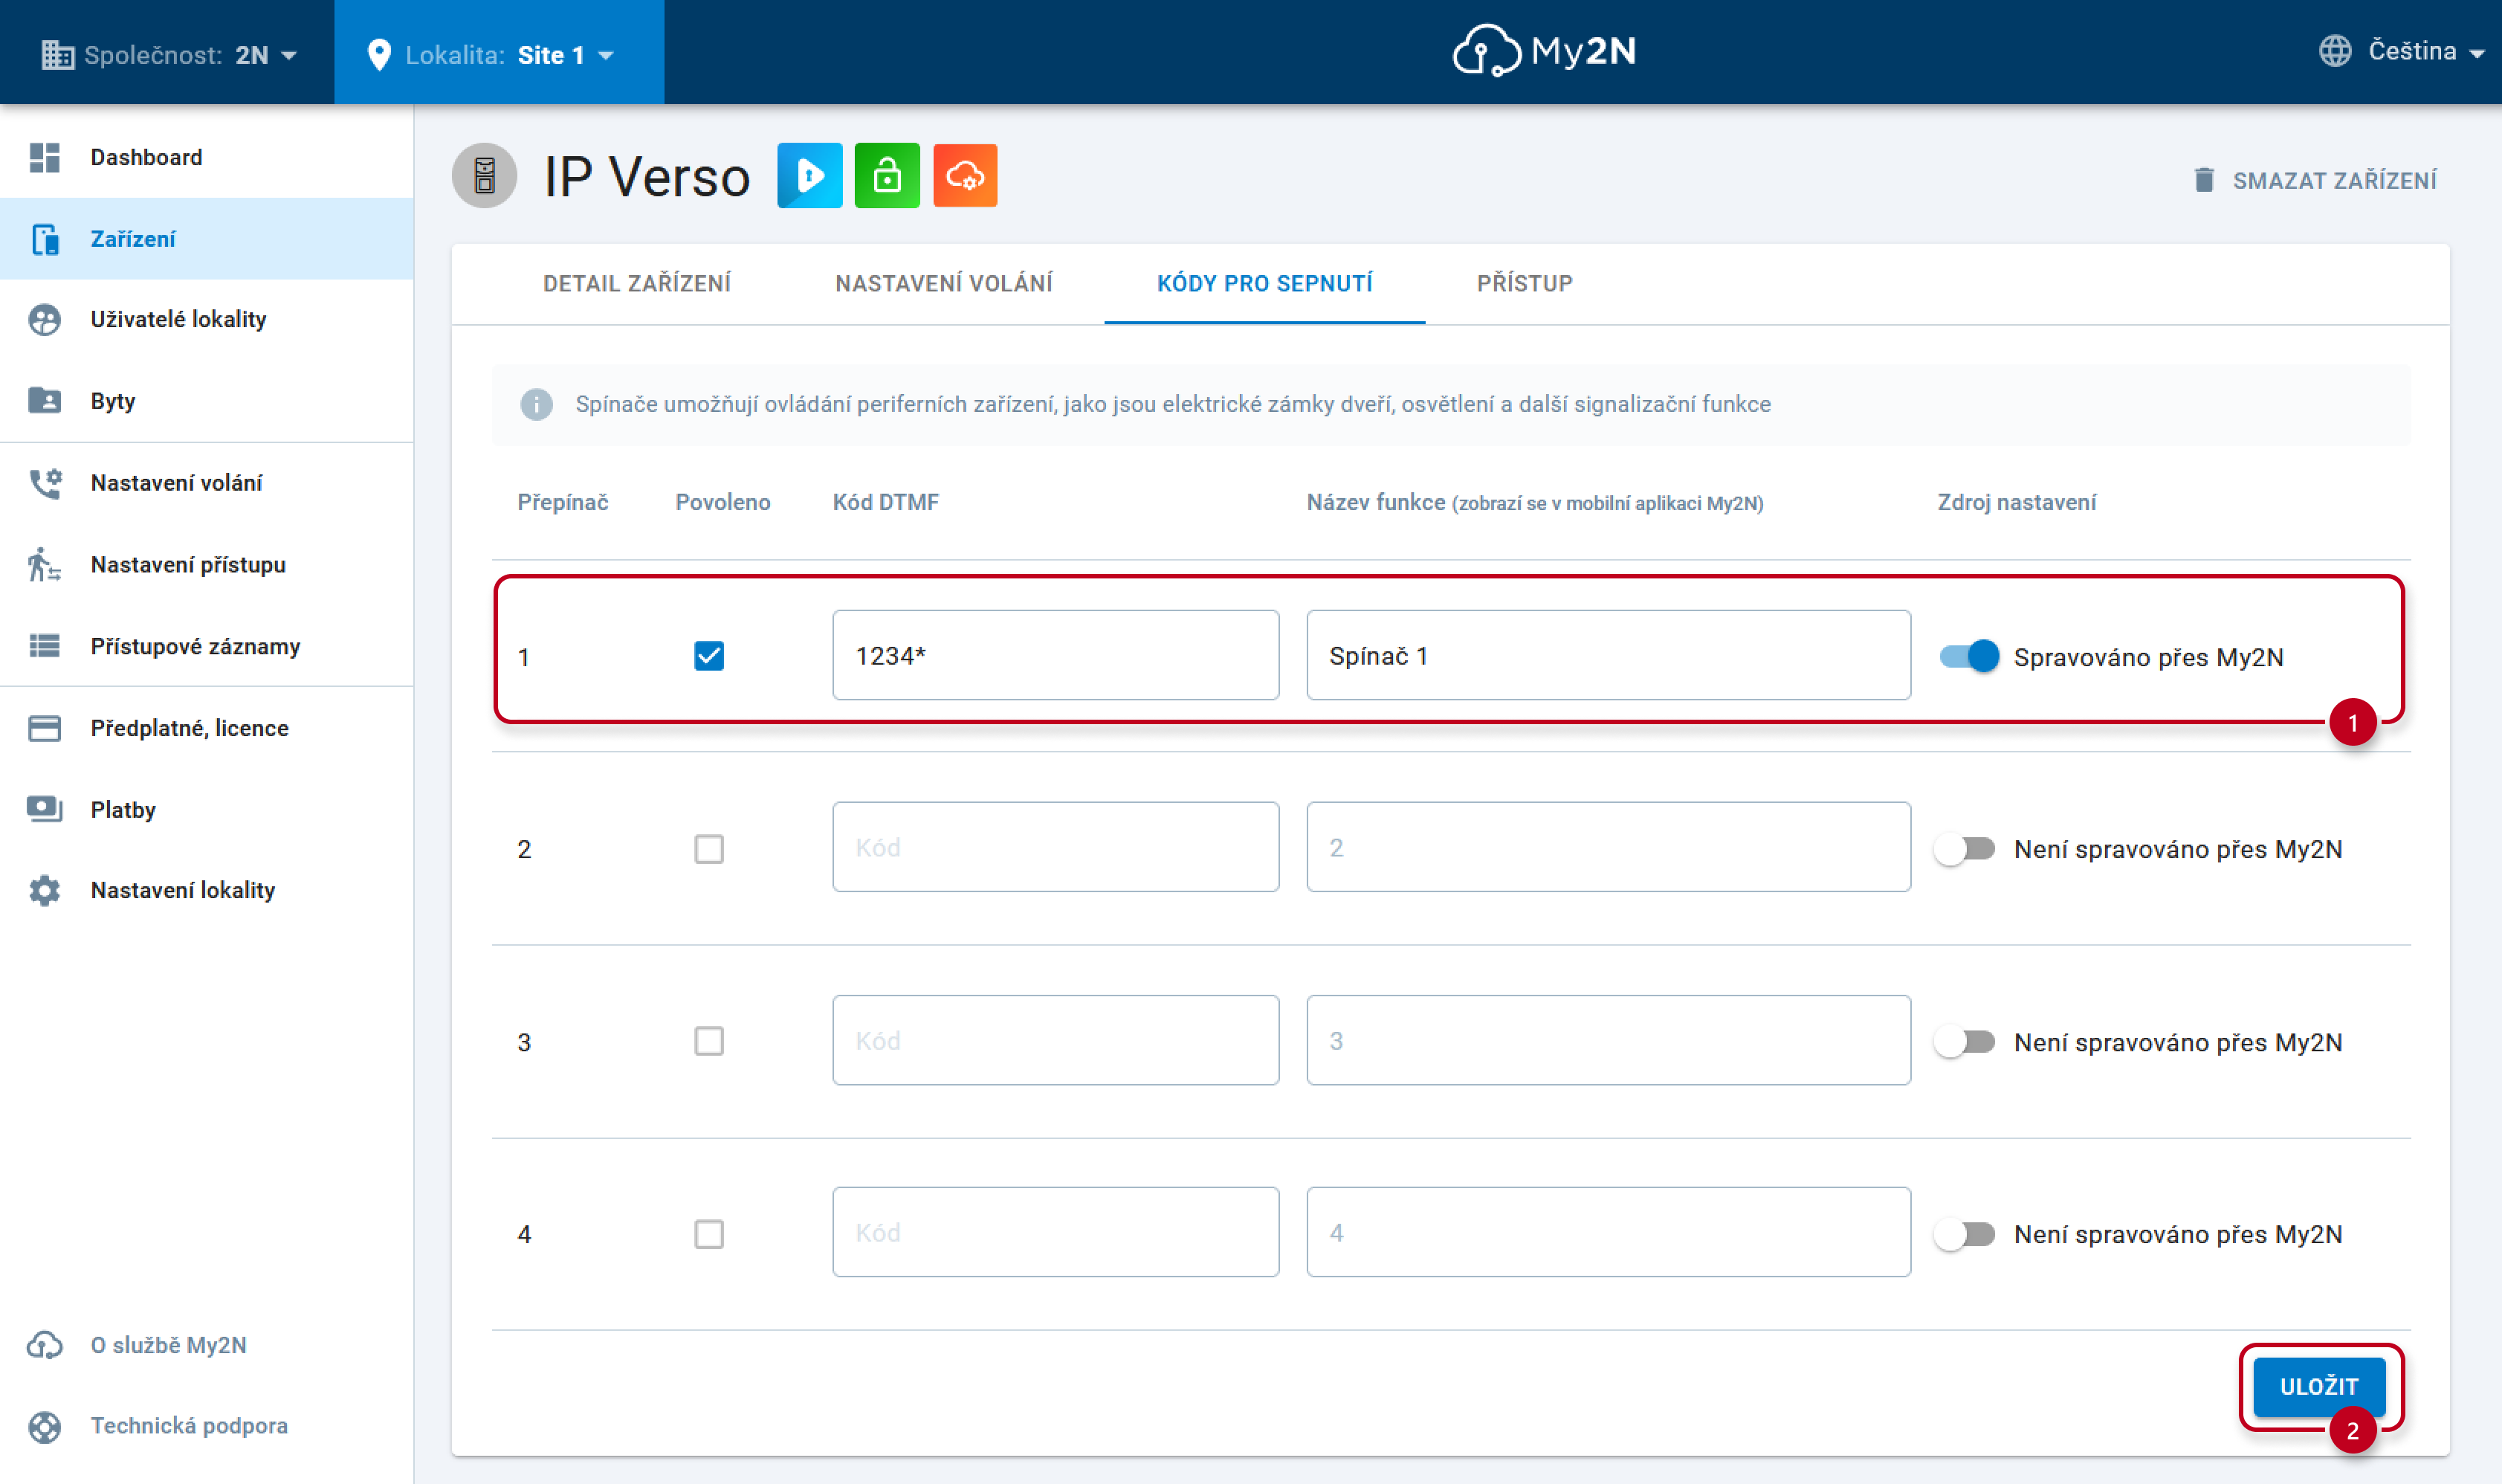
Task: Click the location pin icon
Action: point(379,55)
